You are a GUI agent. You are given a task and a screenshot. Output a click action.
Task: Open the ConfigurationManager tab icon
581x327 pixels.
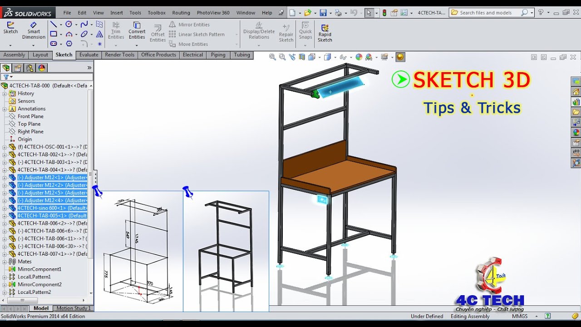pos(30,68)
